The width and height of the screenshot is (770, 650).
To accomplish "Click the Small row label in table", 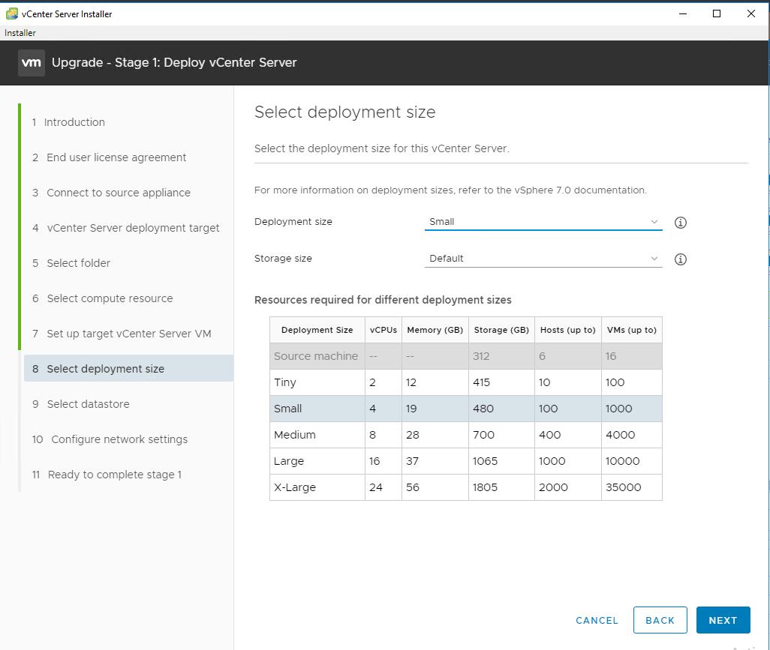I will tap(287, 409).
